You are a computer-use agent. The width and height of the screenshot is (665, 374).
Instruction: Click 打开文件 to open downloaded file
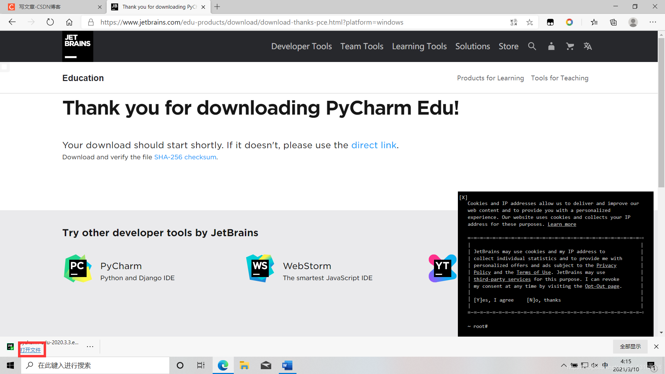30,350
